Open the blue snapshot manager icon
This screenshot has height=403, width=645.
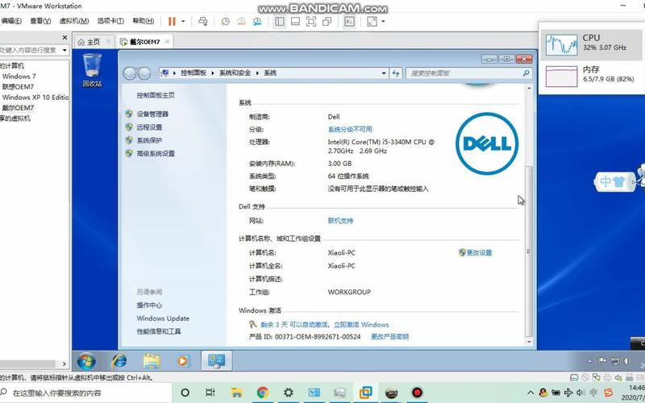click(x=257, y=22)
